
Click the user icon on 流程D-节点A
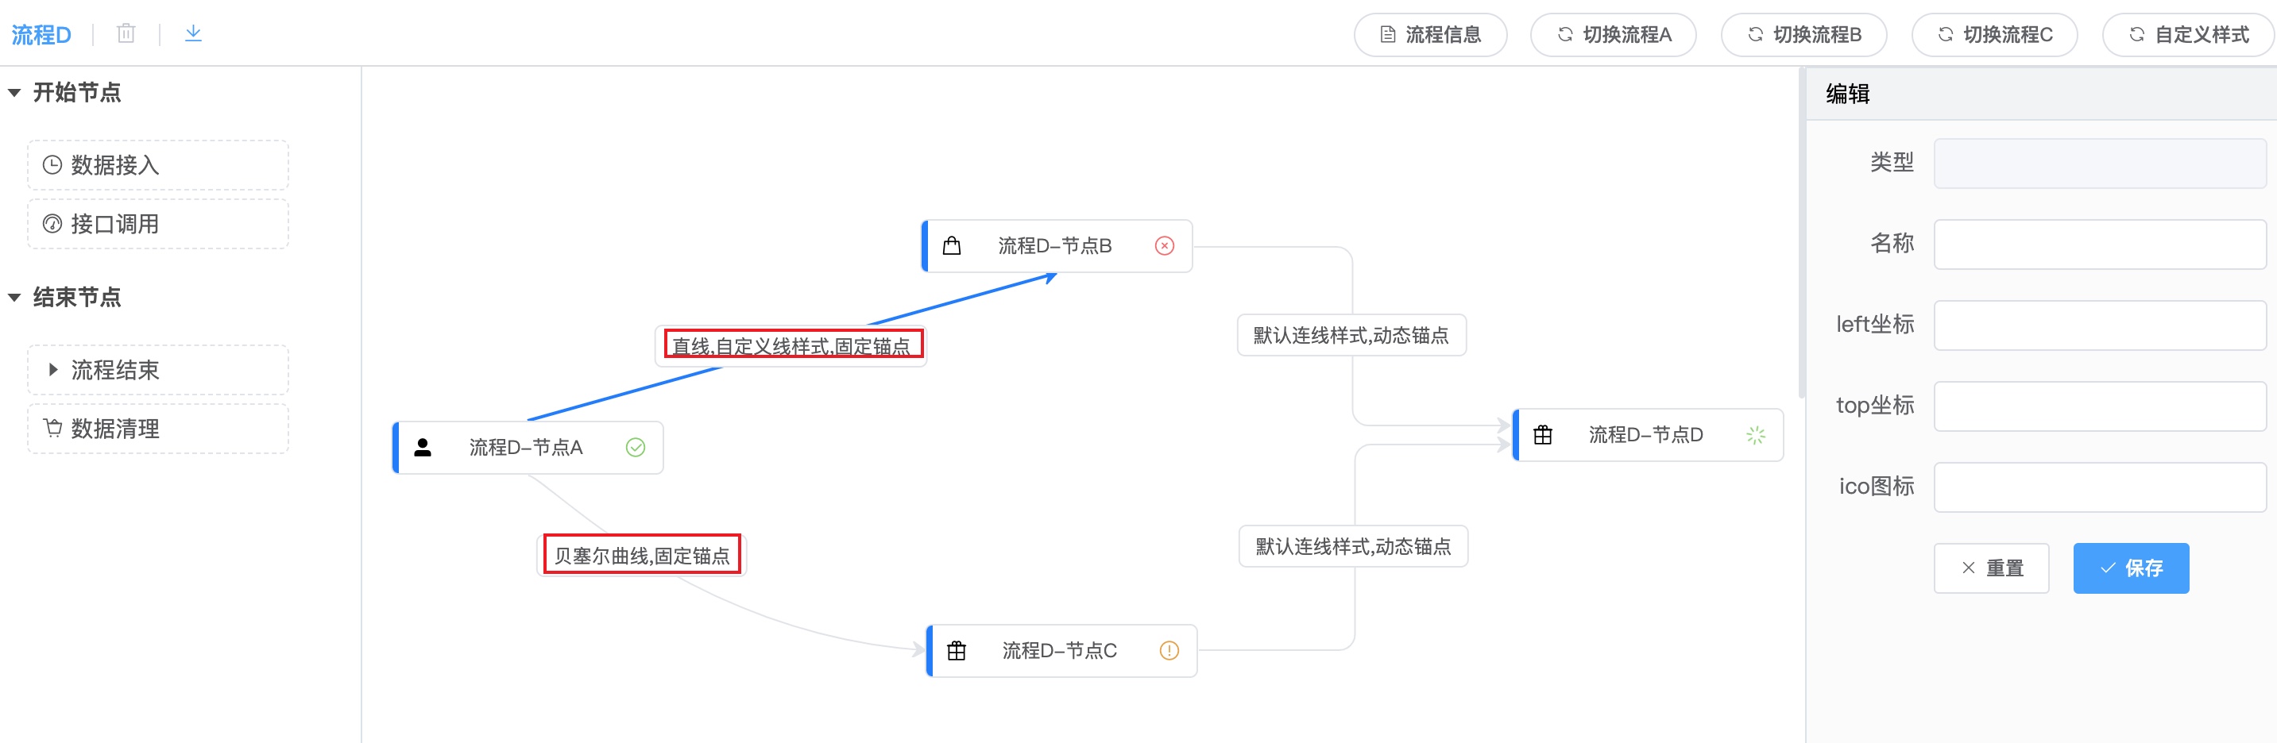pyautogui.click(x=423, y=447)
